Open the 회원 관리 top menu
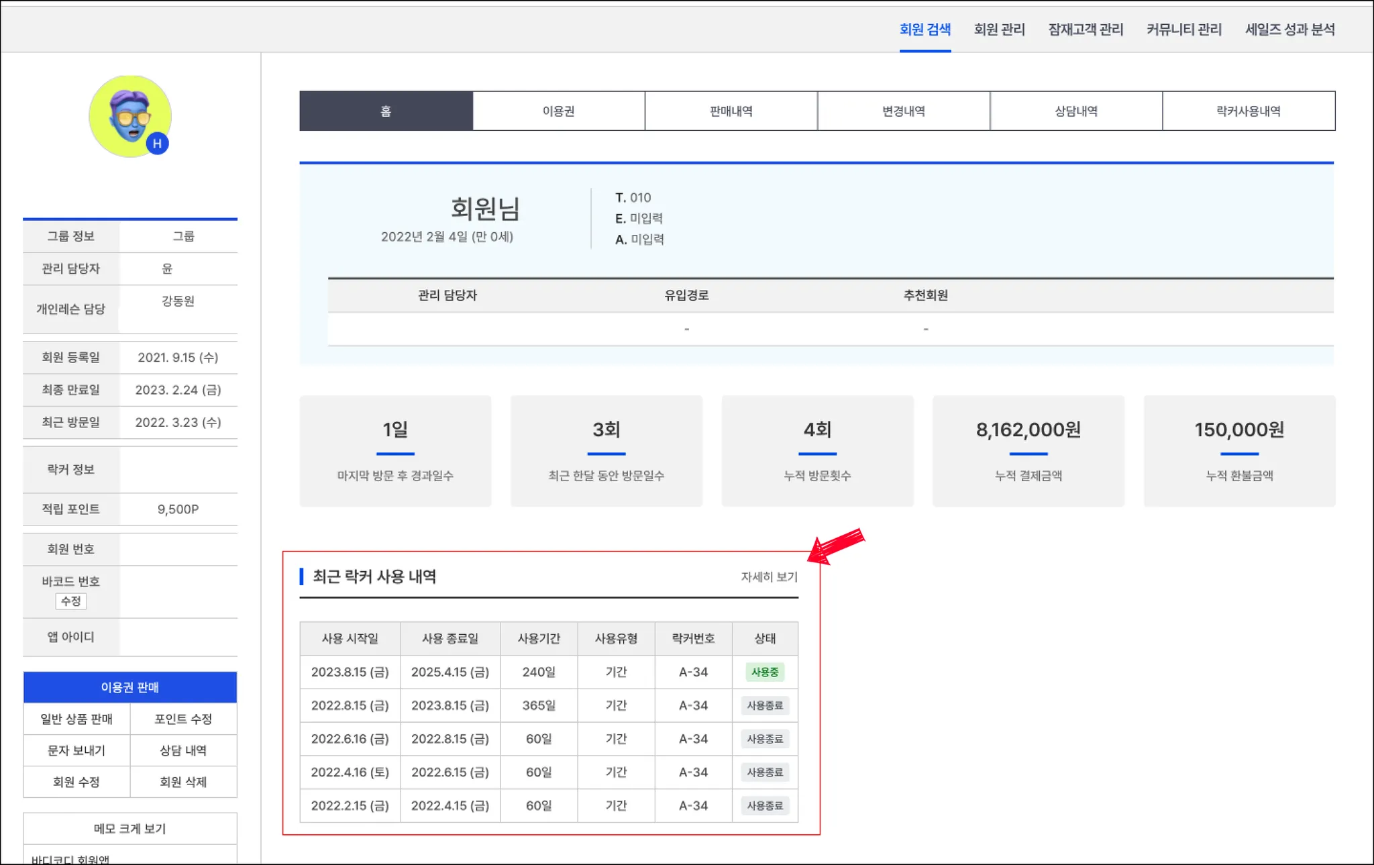Screen dimensions: 1374x865 (x=999, y=30)
